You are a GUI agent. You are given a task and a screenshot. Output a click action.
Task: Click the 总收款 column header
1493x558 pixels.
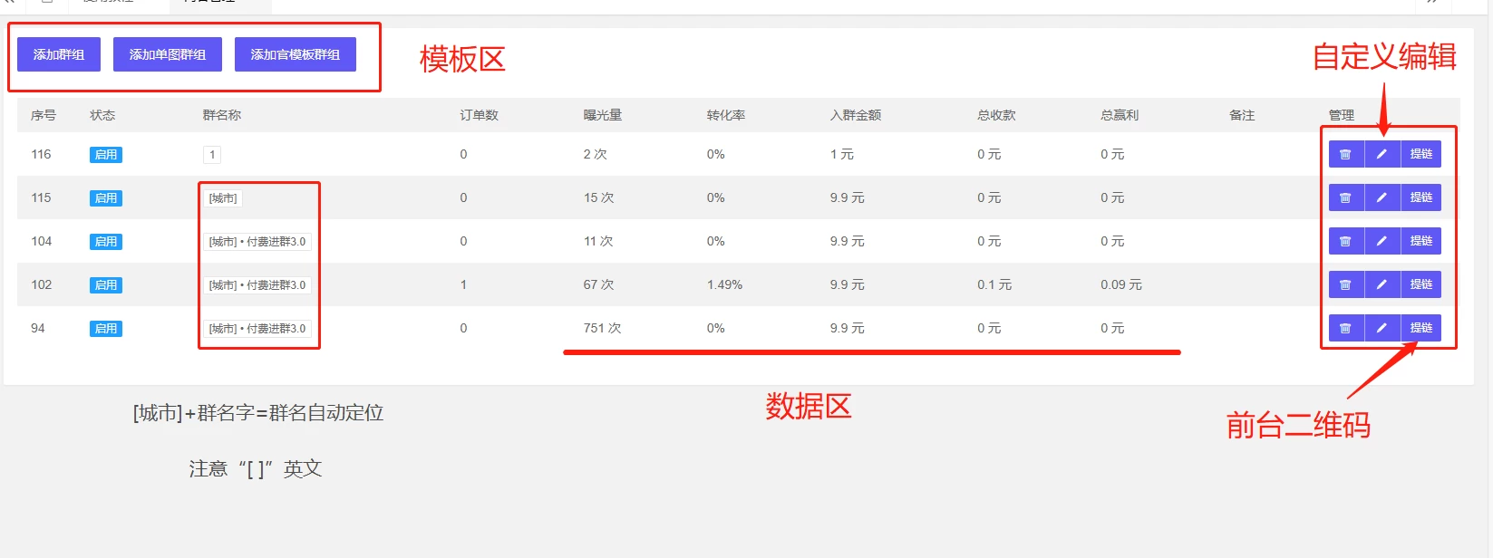[x=997, y=115]
